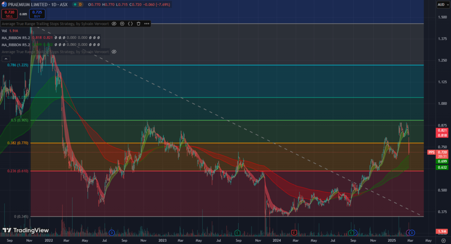Click the dividend D marker near Mar 2025
This screenshot has height=244, width=451.
412,233
